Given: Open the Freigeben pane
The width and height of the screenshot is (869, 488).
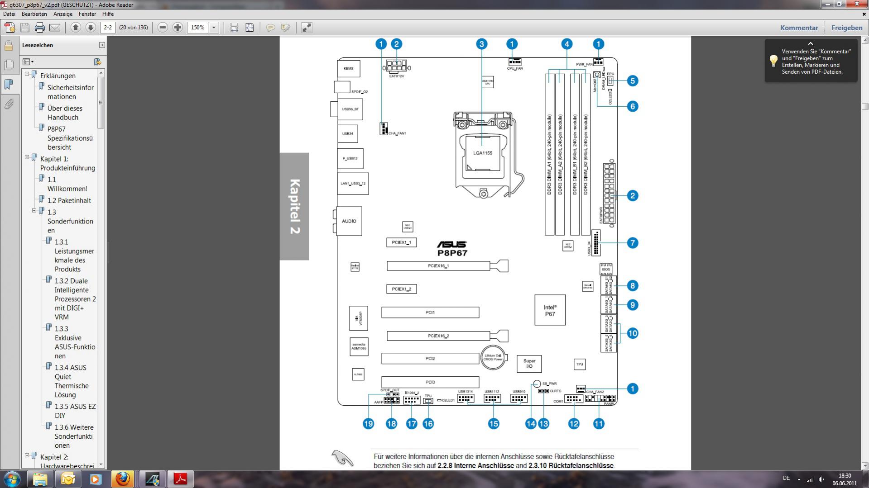Looking at the screenshot, I should coord(846,28).
